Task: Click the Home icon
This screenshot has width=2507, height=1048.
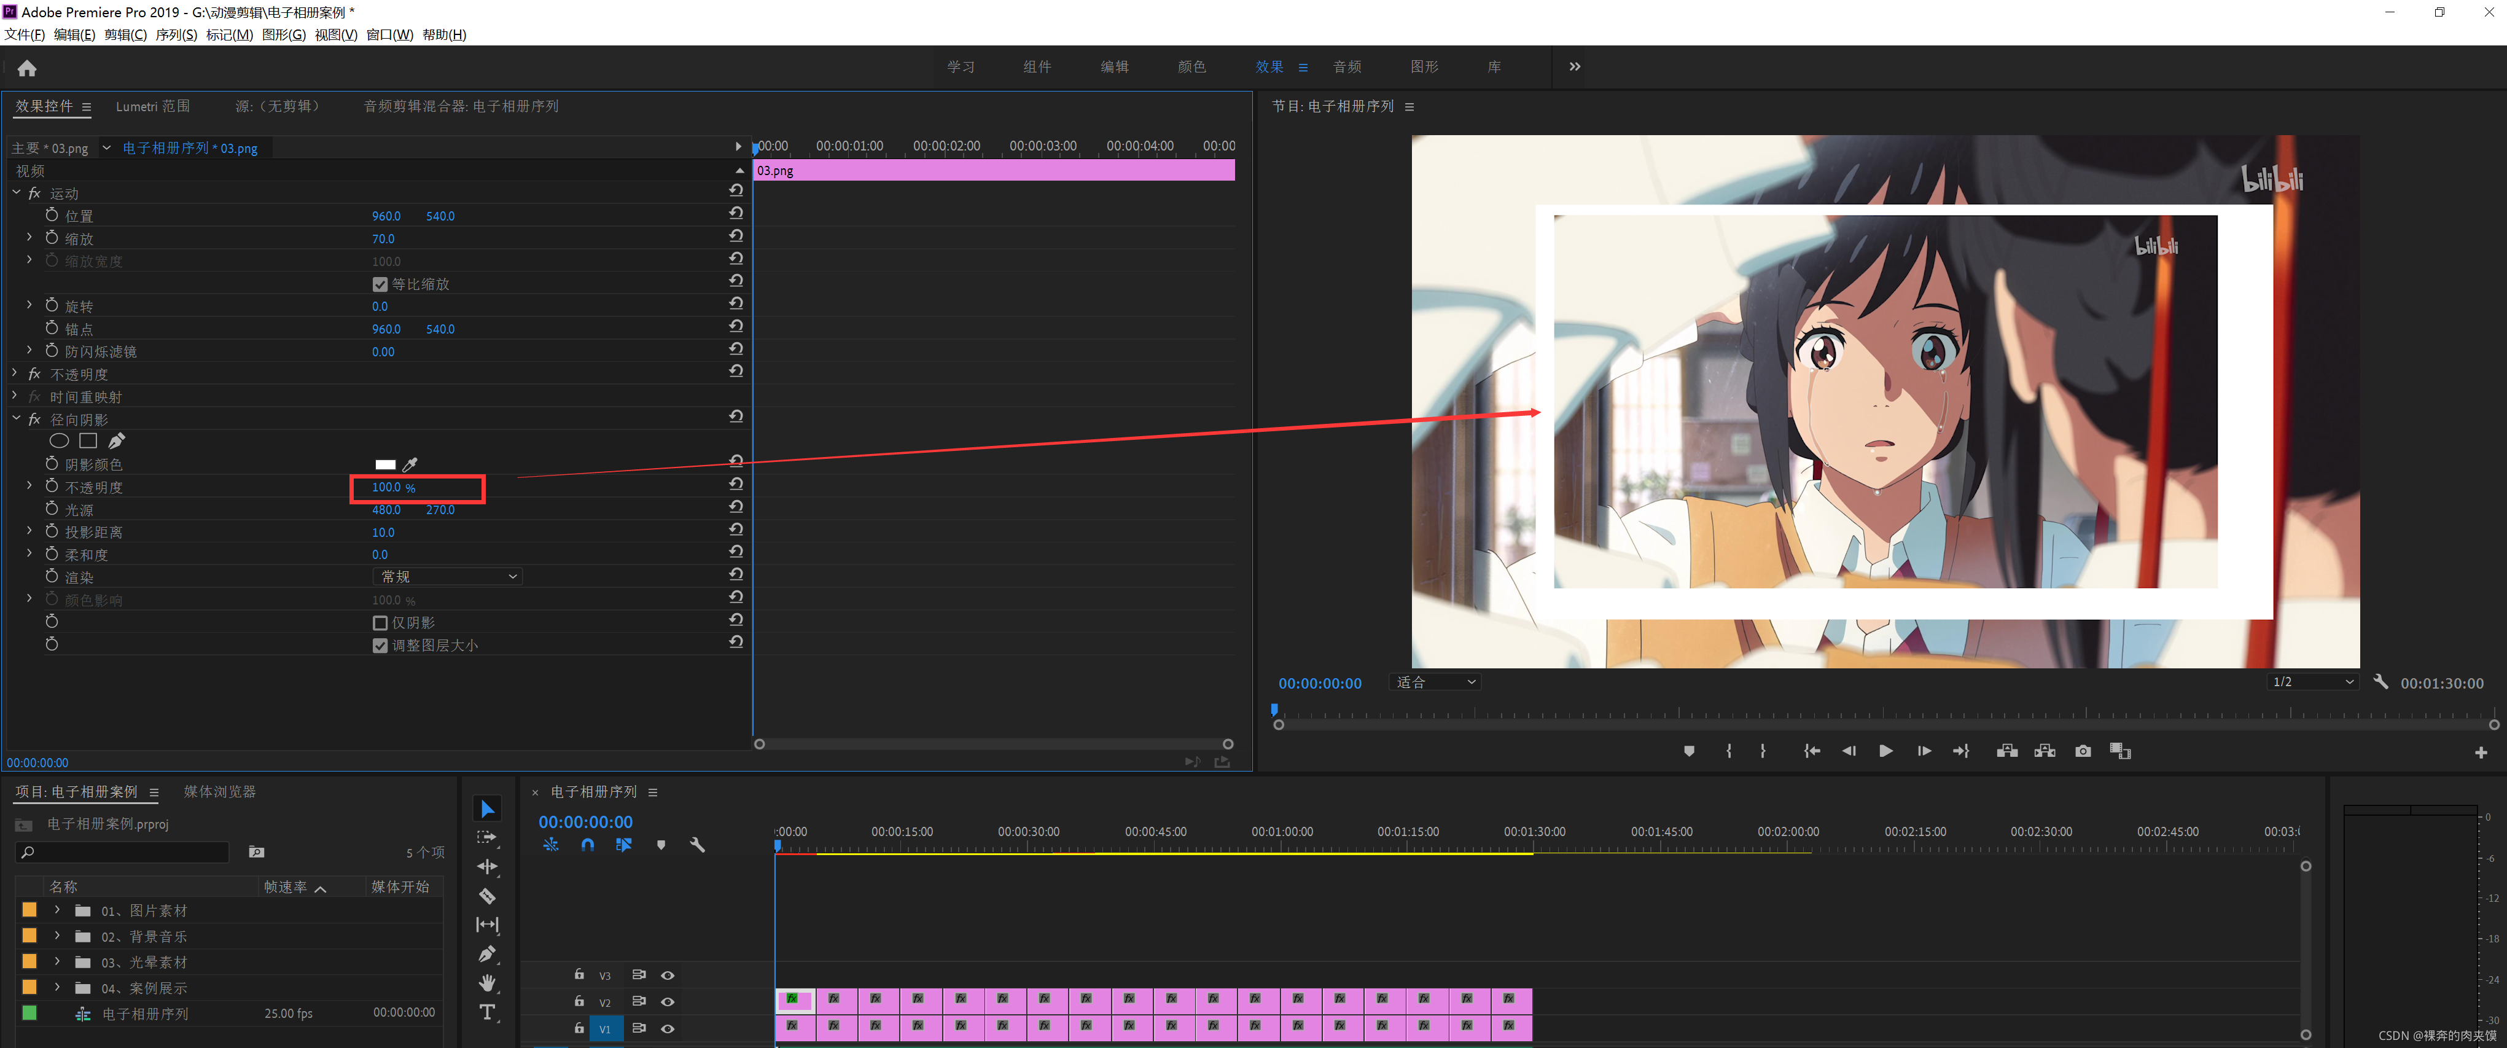Action: (26, 68)
